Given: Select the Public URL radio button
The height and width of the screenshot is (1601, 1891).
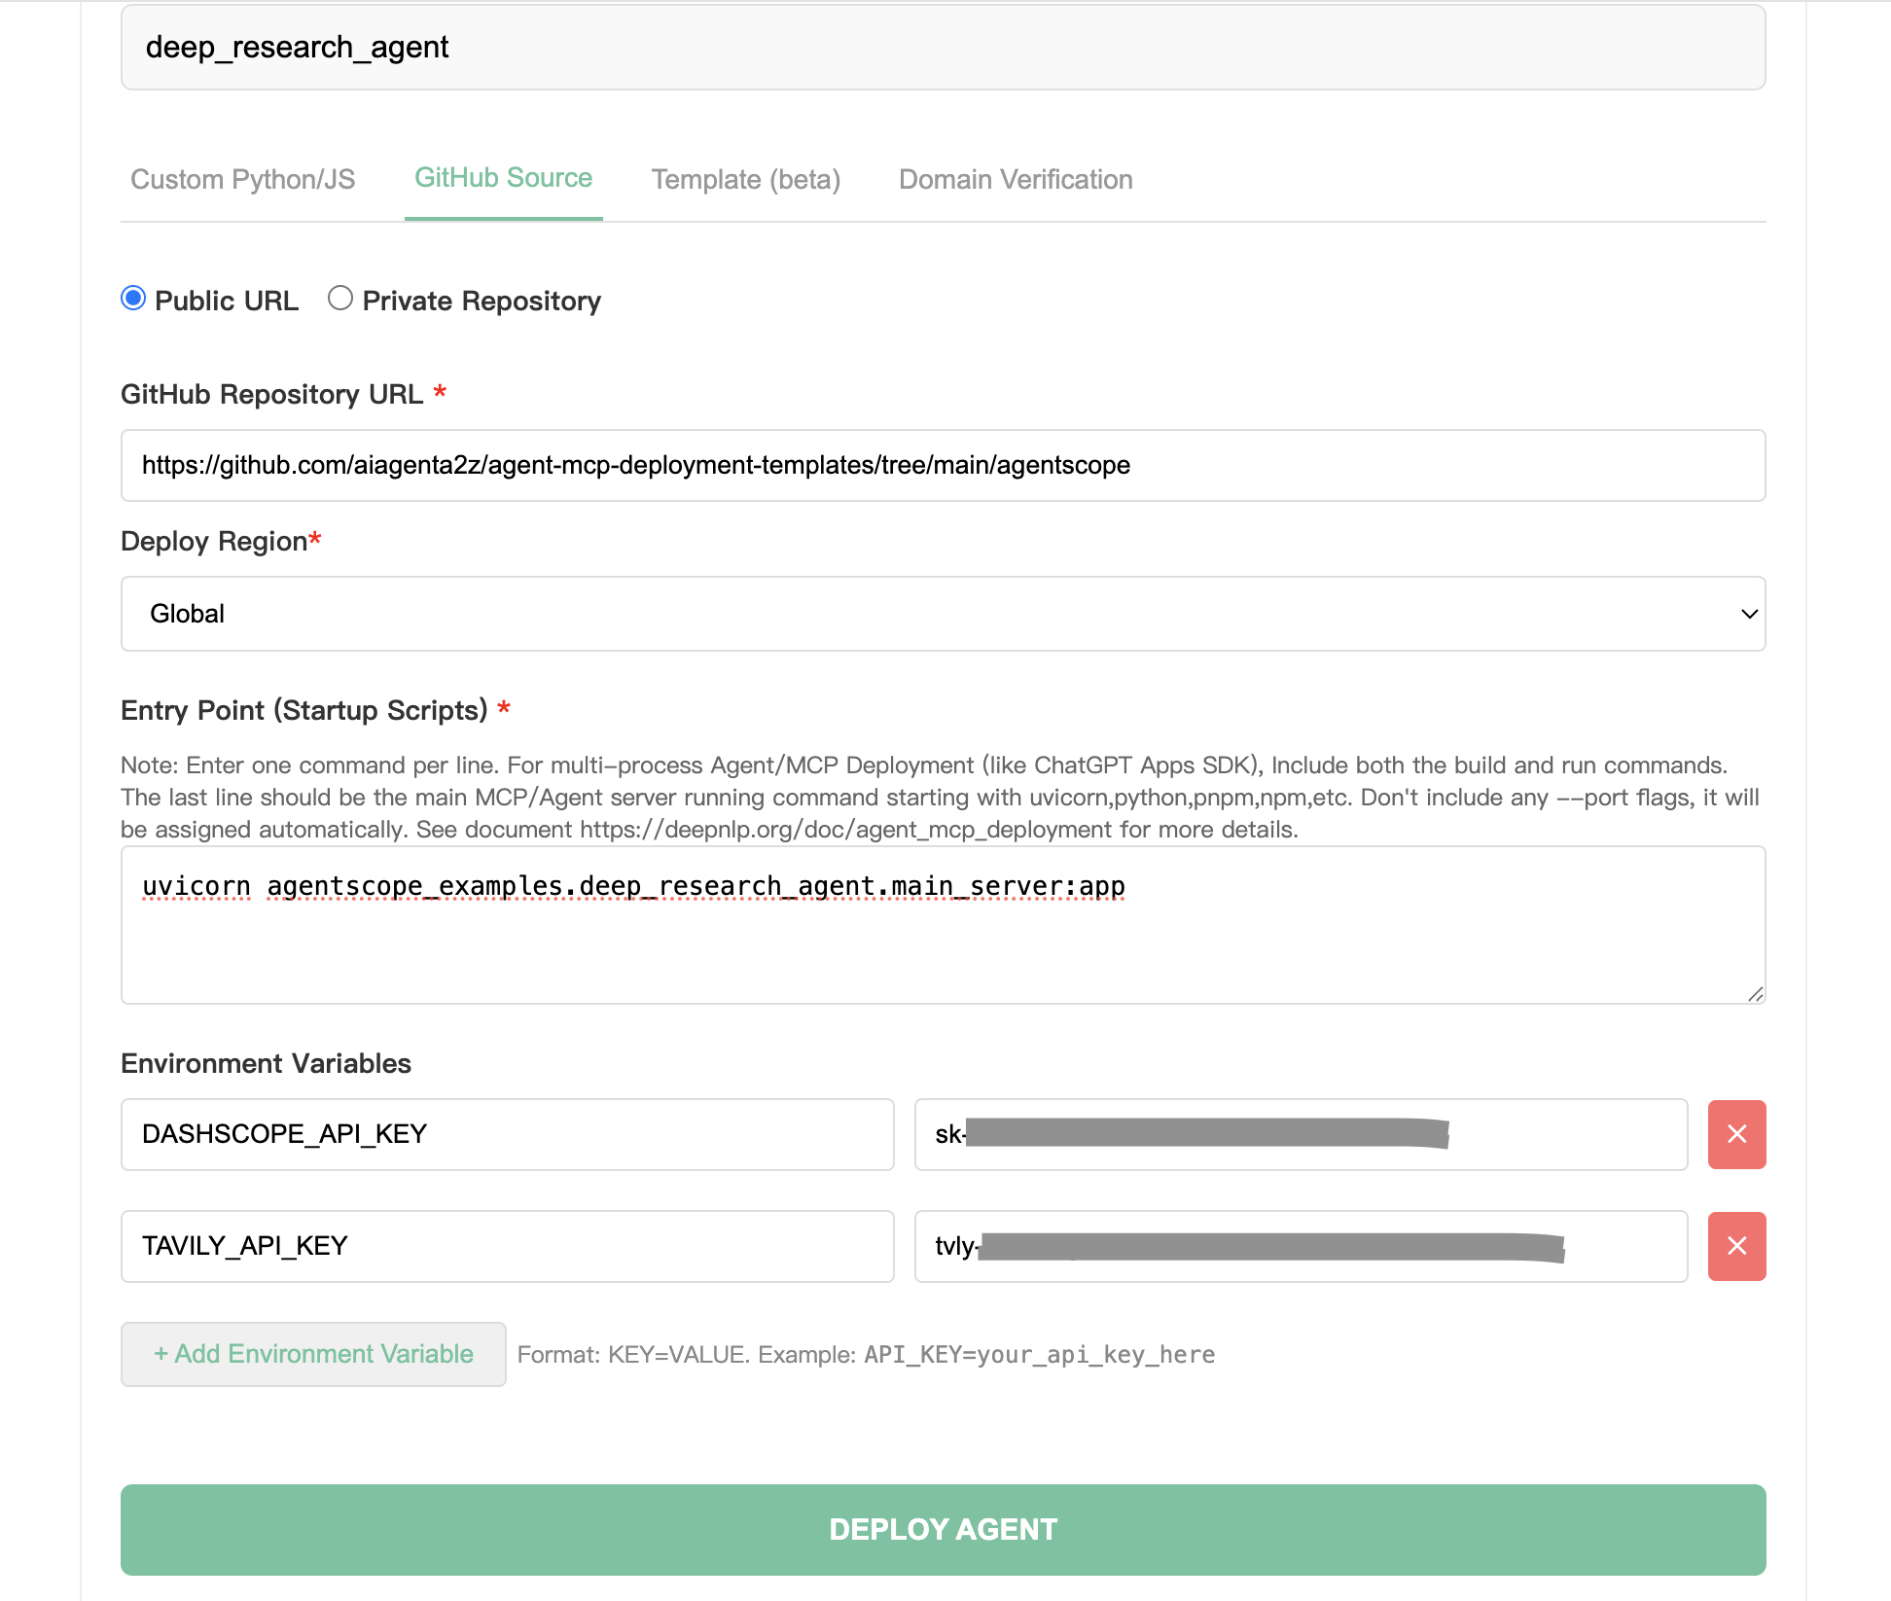Looking at the screenshot, I should click(134, 300).
